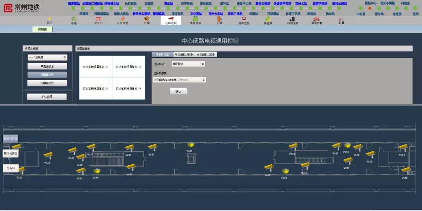Viewport: 422px width, 211px height.
Task: Open the 选择摄像机 camera dropdown
Action: [179, 80]
